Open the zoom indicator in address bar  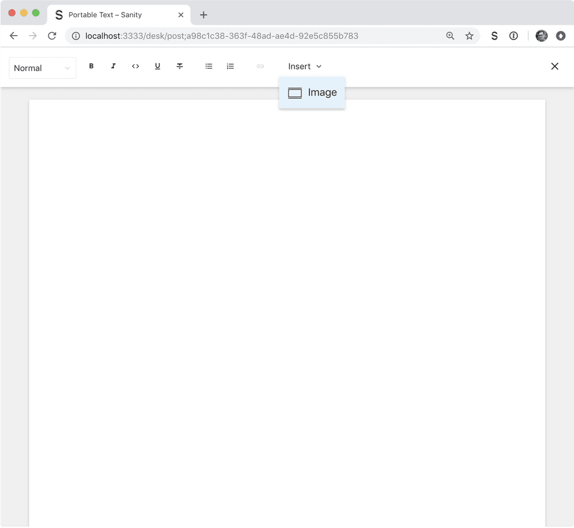[450, 36]
